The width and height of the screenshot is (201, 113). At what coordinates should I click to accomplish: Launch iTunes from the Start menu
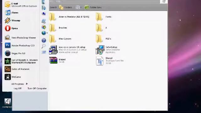12,13
